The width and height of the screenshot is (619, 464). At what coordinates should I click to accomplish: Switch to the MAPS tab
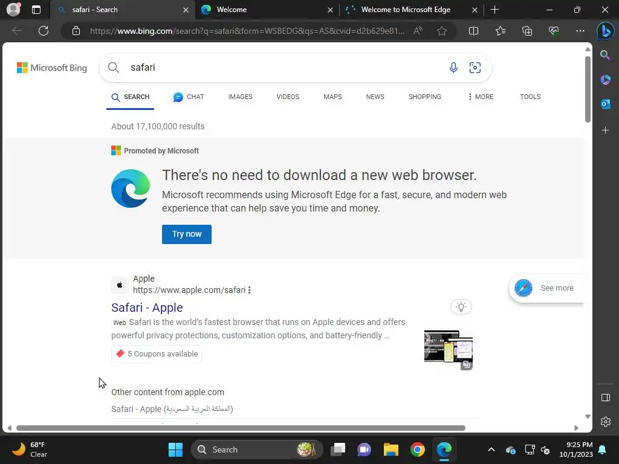(332, 97)
